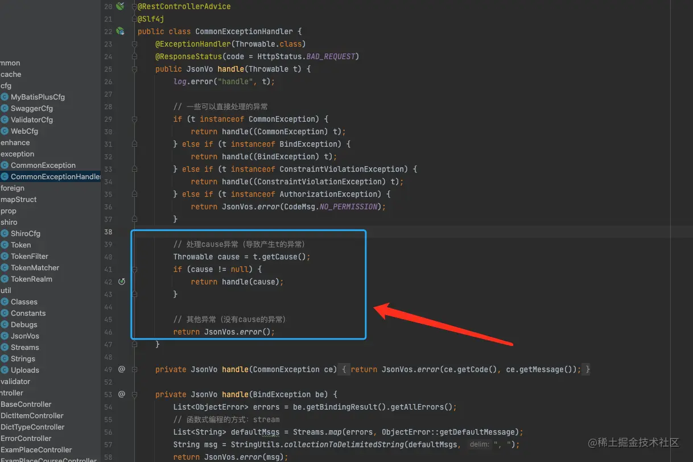
Task: Click line number 38 in the gutter
Action: tap(108, 232)
